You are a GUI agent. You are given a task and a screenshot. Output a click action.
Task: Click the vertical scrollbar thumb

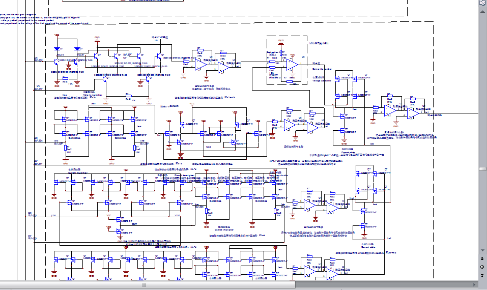click(482, 169)
